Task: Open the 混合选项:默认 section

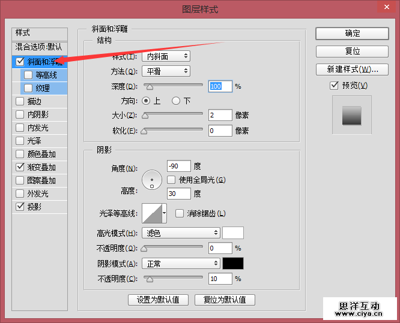Action: [40, 47]
